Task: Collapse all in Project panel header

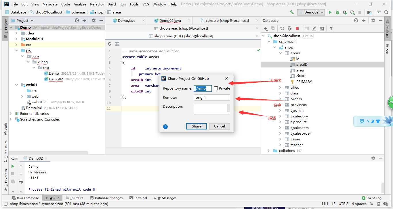Action: [84, 20]
